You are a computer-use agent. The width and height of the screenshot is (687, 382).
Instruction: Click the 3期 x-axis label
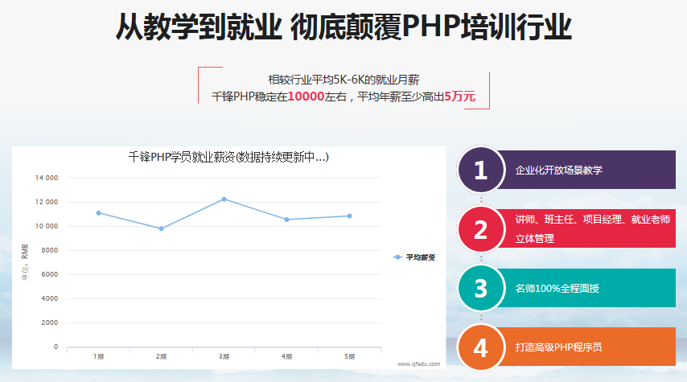coord(224,355)
